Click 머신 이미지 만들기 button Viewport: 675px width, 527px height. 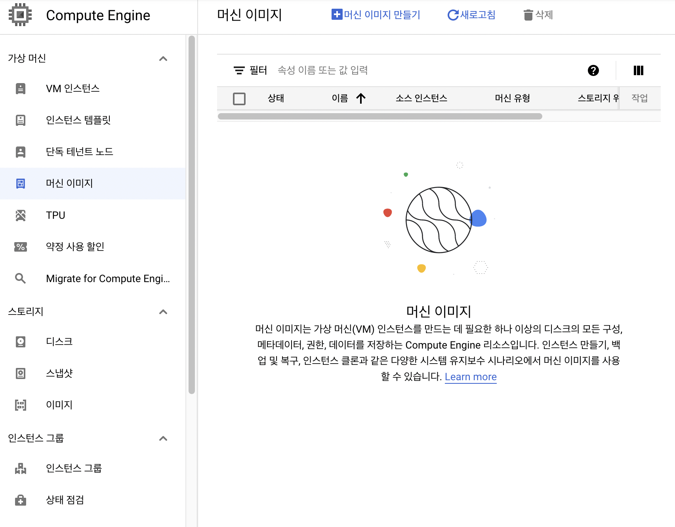[376, 15]
